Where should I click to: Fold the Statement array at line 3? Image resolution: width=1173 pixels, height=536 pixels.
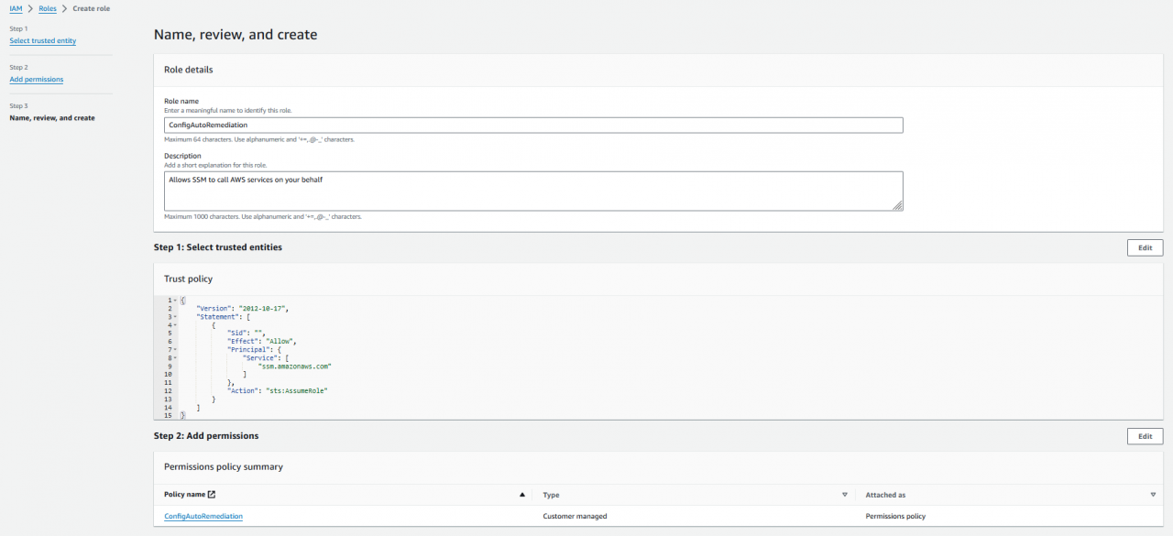[174, 317]
